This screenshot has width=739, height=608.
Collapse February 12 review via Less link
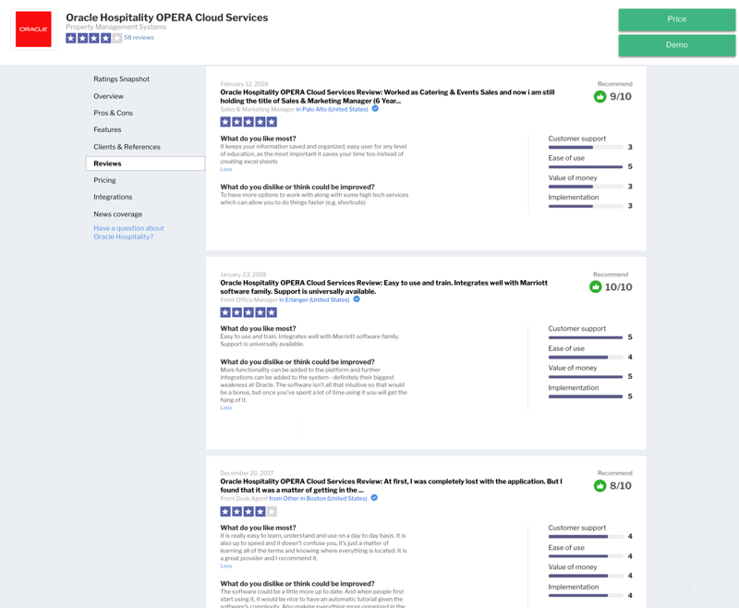point(226,169)
